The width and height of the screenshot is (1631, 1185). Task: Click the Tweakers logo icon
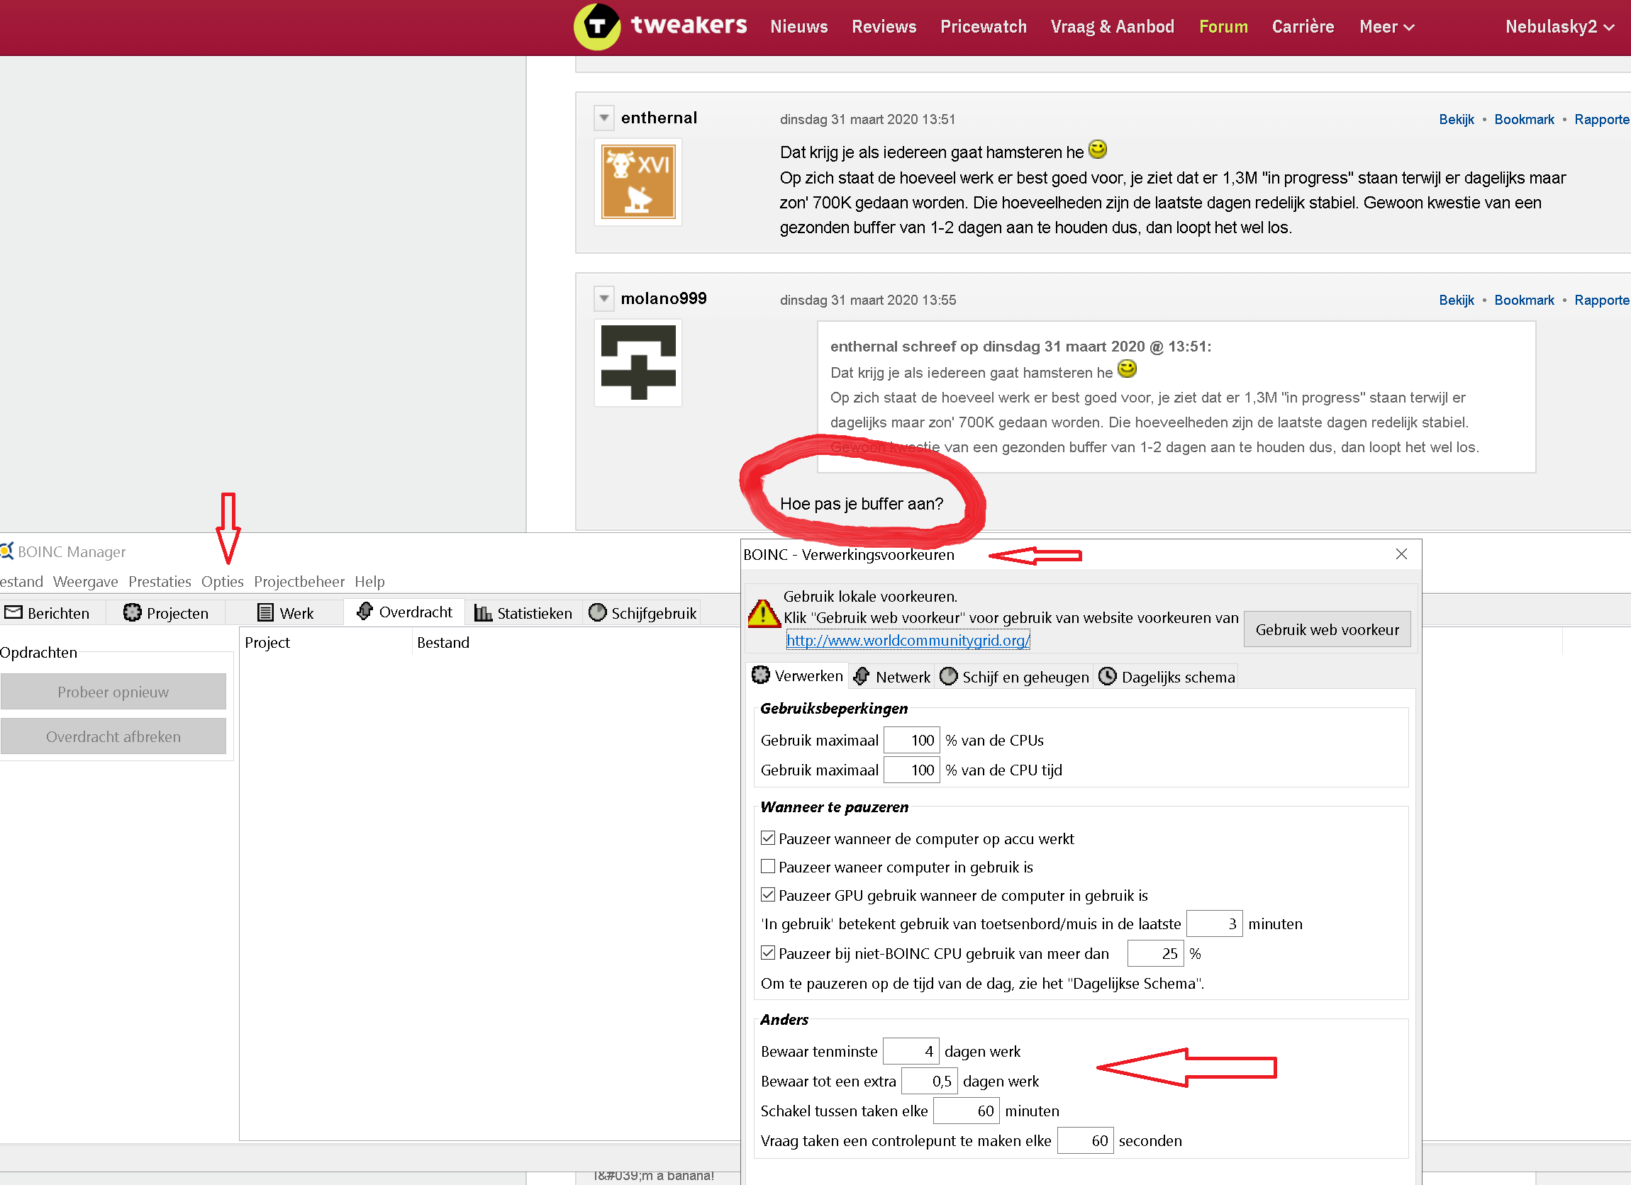597,27
